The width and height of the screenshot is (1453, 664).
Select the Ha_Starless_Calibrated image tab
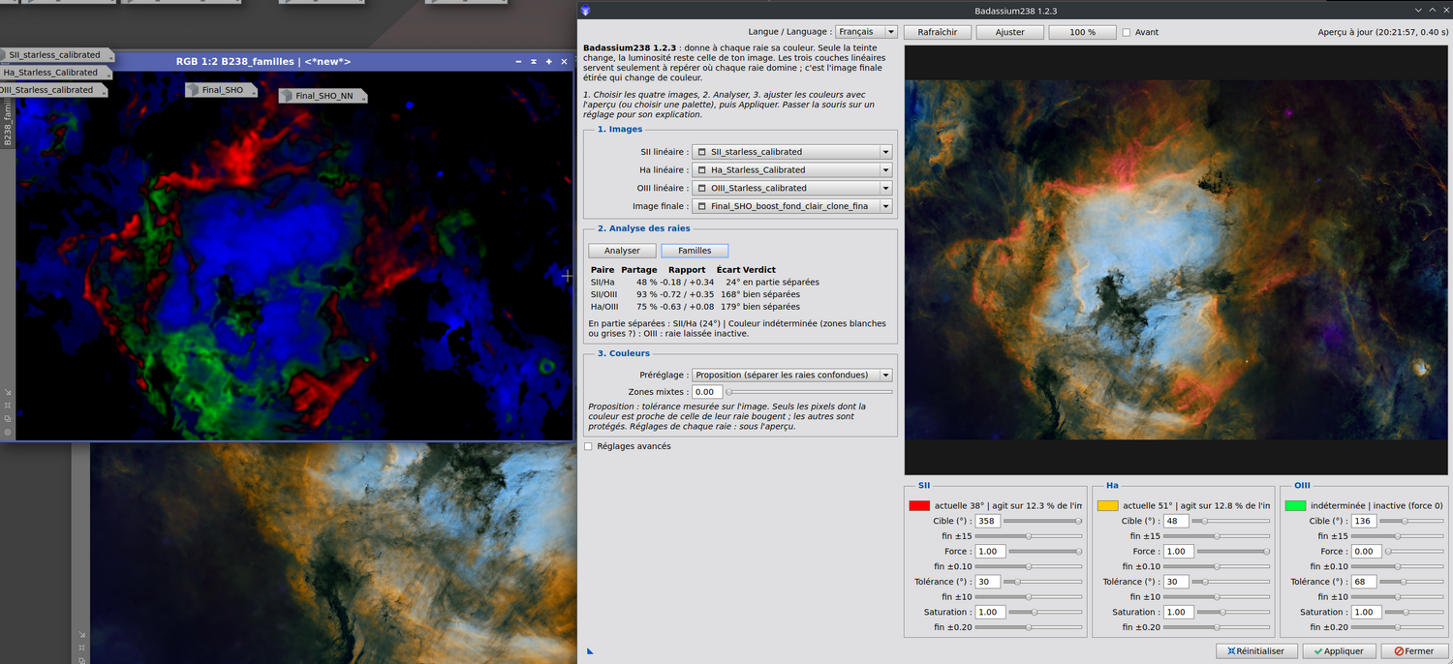point(55,73)
